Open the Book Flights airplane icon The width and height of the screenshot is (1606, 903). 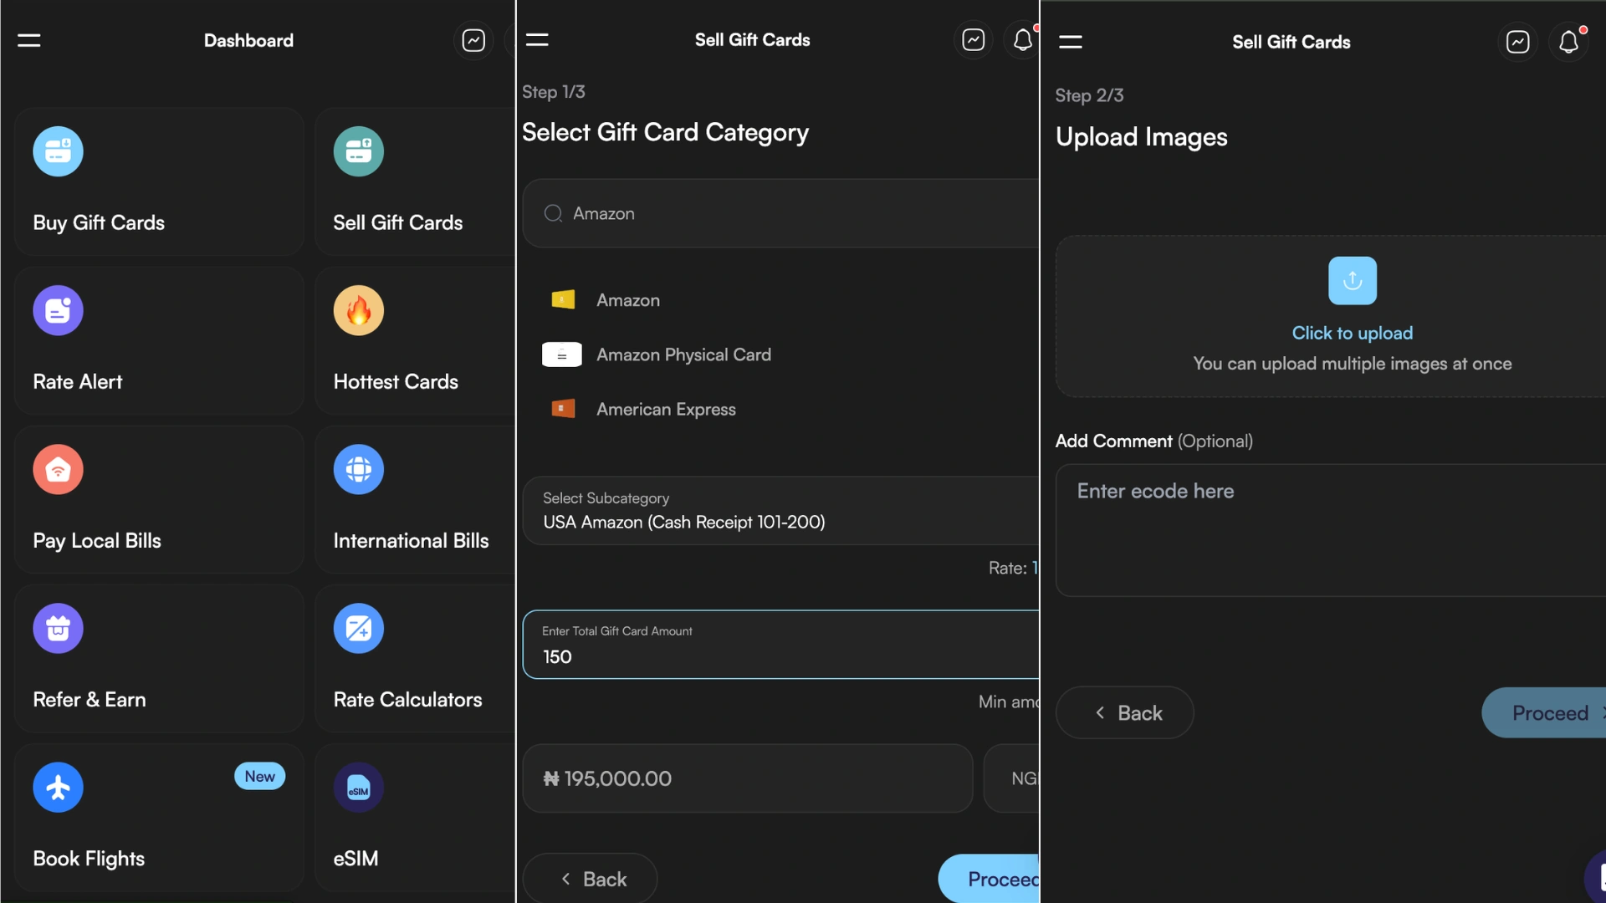(58, 787)
